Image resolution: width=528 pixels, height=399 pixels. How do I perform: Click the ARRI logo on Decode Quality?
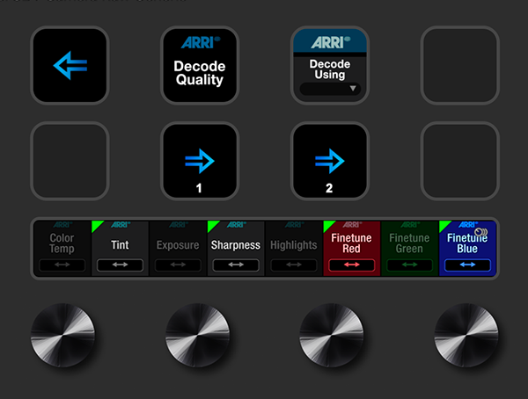click(x=201, y=42)
